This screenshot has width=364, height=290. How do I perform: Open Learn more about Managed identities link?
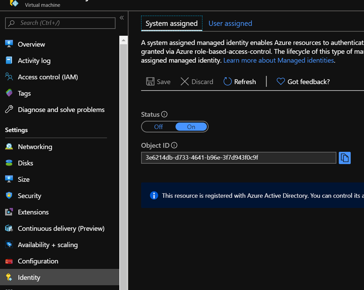coord(279,60)
